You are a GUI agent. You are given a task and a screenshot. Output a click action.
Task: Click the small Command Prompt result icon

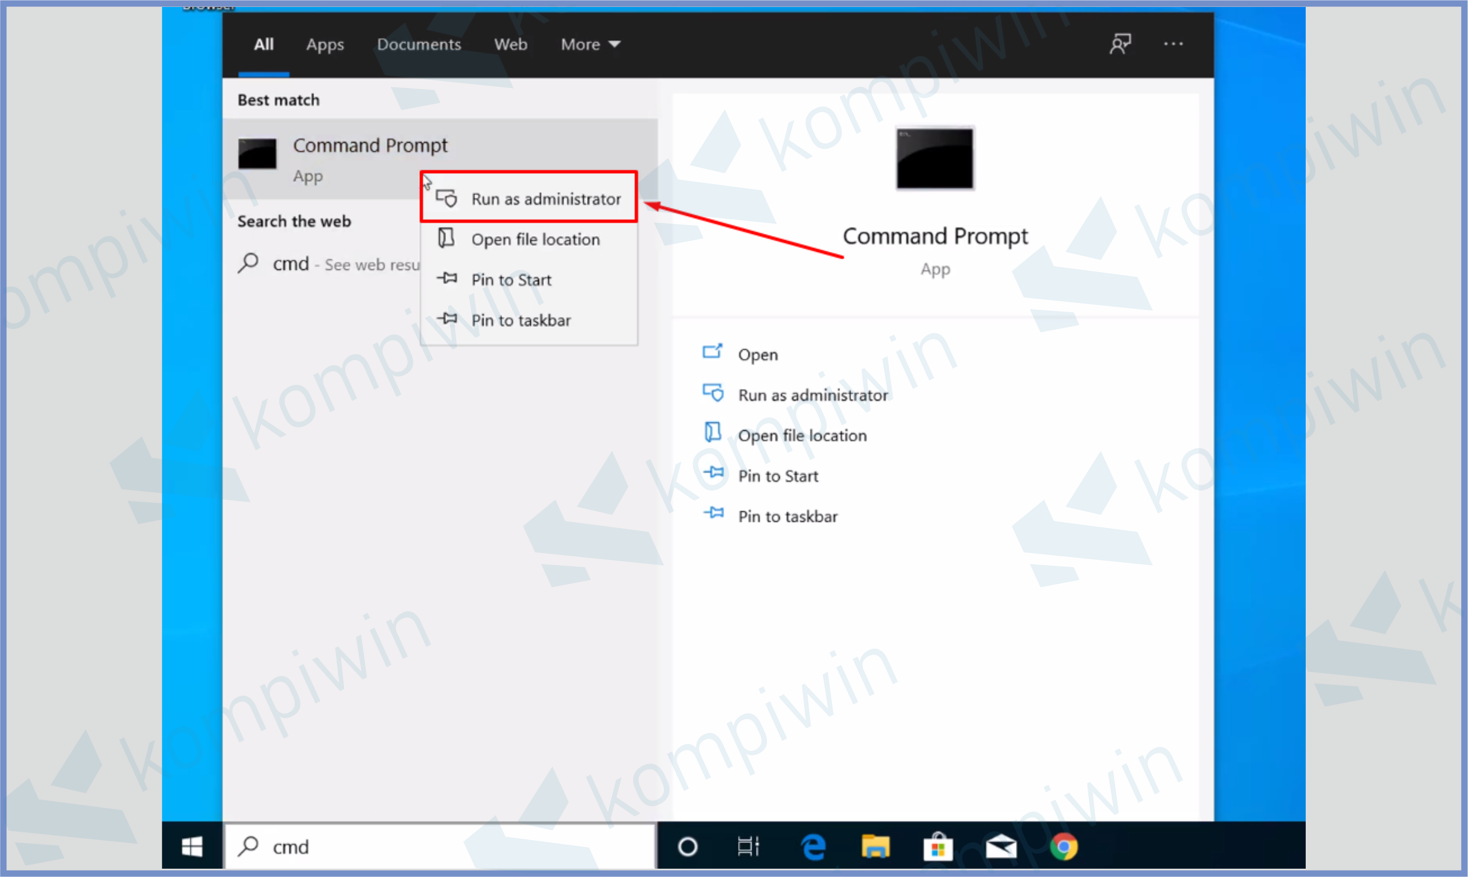point(257,154)
